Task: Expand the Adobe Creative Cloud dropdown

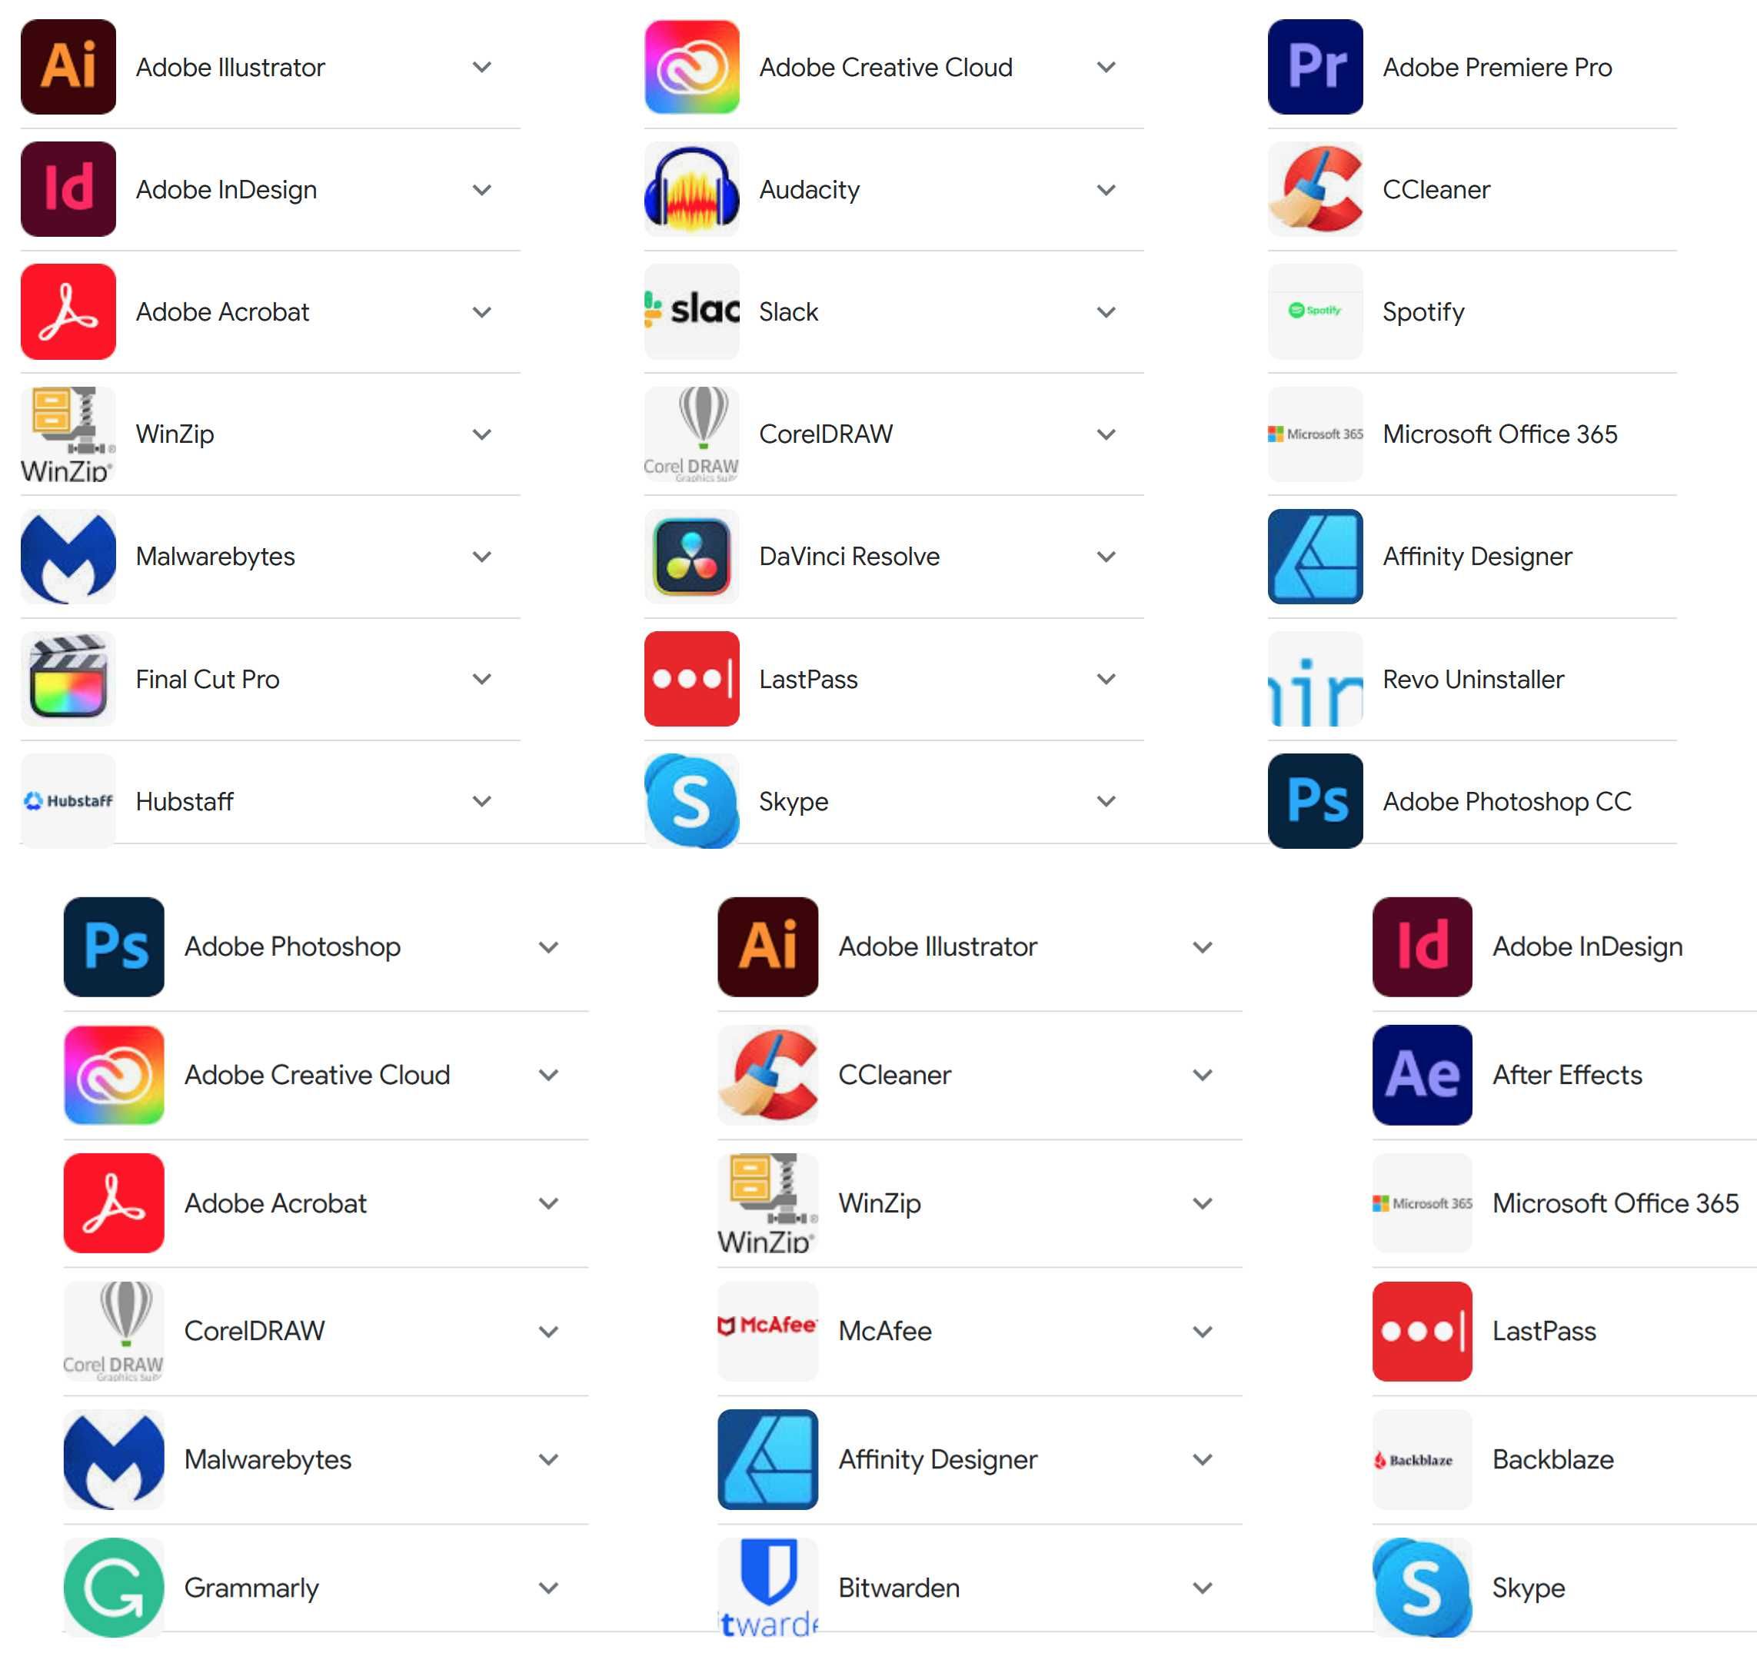Action: pos(1111,65)
